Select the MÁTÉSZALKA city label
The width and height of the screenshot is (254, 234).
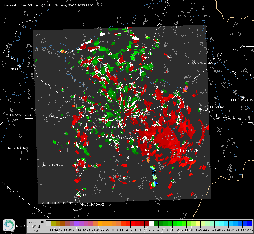[214, 107]
